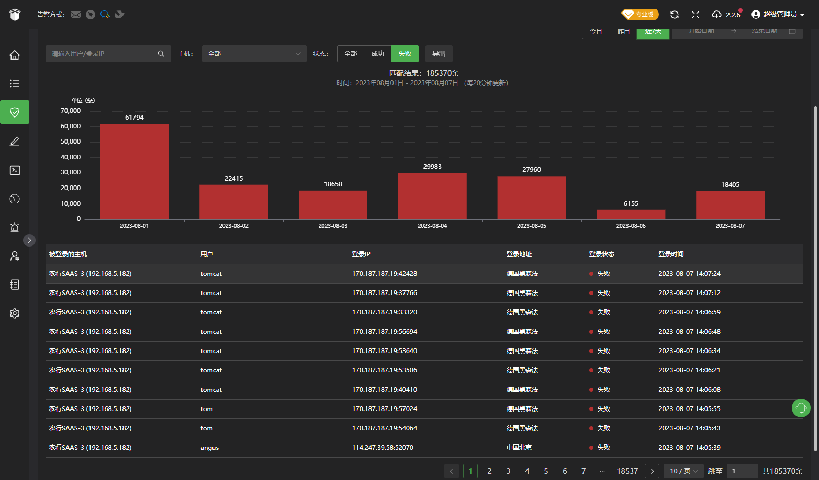
Task: Open the home icon in sidebar
Action: pos(15,55)
